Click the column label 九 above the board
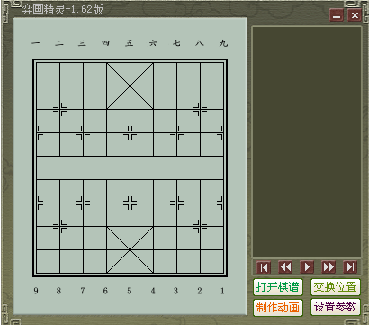Screen dimensions: 369x325 [x=223, y=43]
